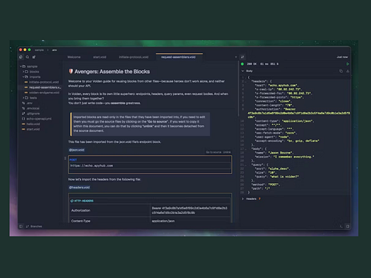Collapse the Body section chevron
The height and width of the screenshot is (278, 371).
tap(243, 71)
